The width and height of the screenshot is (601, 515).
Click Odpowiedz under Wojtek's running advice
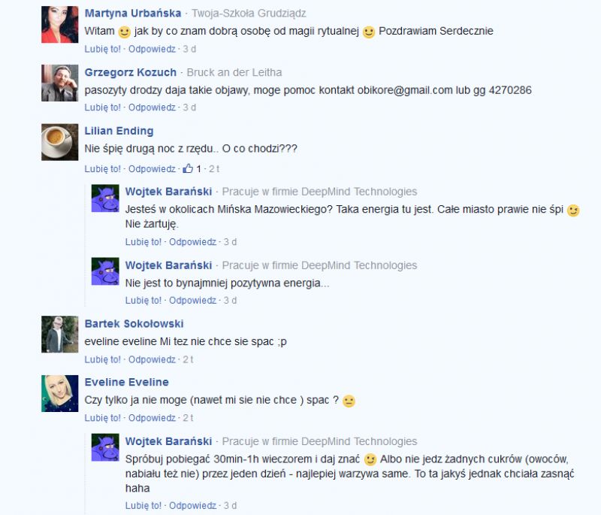click(193, 505)
